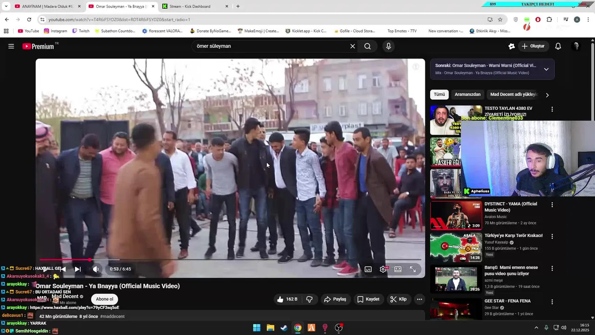Open a new browser tab
The height and width of the screenshot is (335, 595).
point(238,7)
